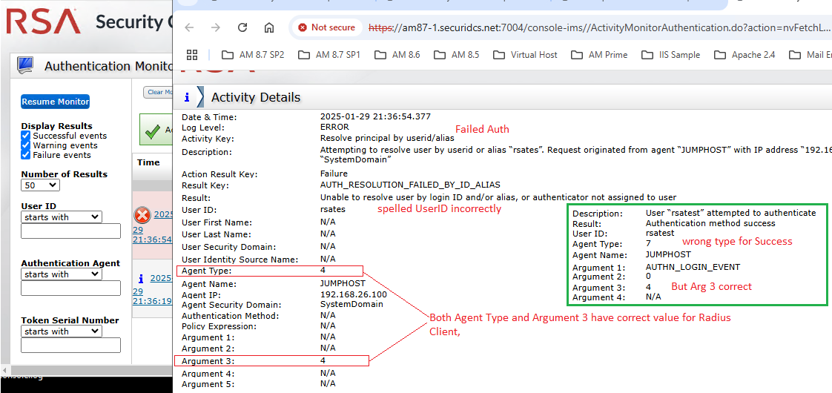Click the Time column header

(x=148, y=162)
